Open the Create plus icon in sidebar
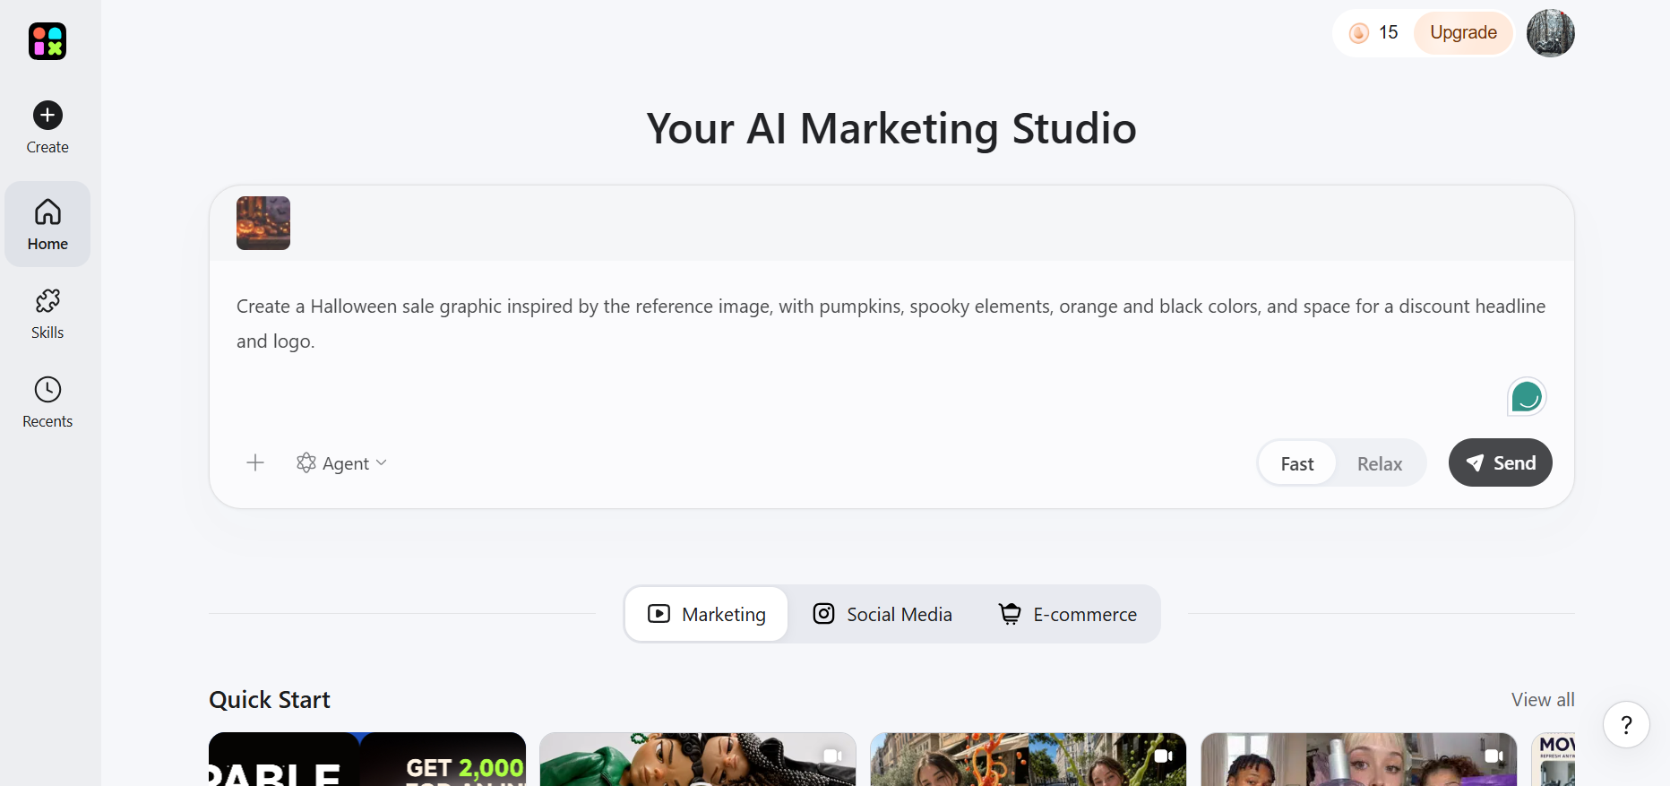This screenshot has height=786, width=1670. point(47,115)
